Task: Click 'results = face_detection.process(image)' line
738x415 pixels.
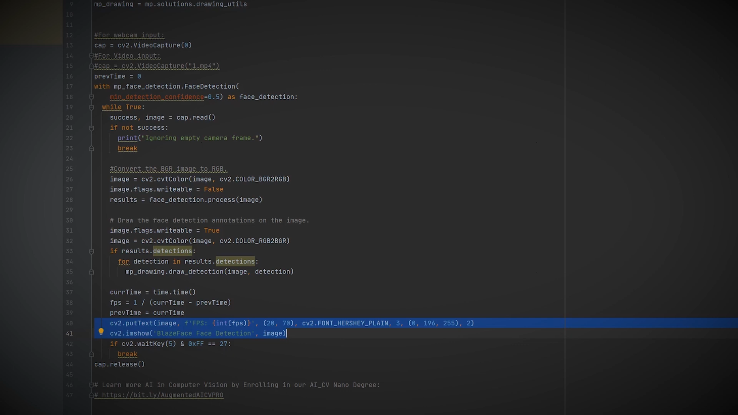Action: point(186,200)
